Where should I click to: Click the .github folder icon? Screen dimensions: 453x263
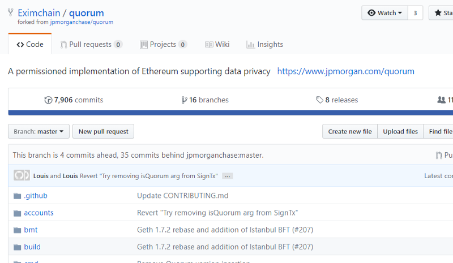(17, 196)
